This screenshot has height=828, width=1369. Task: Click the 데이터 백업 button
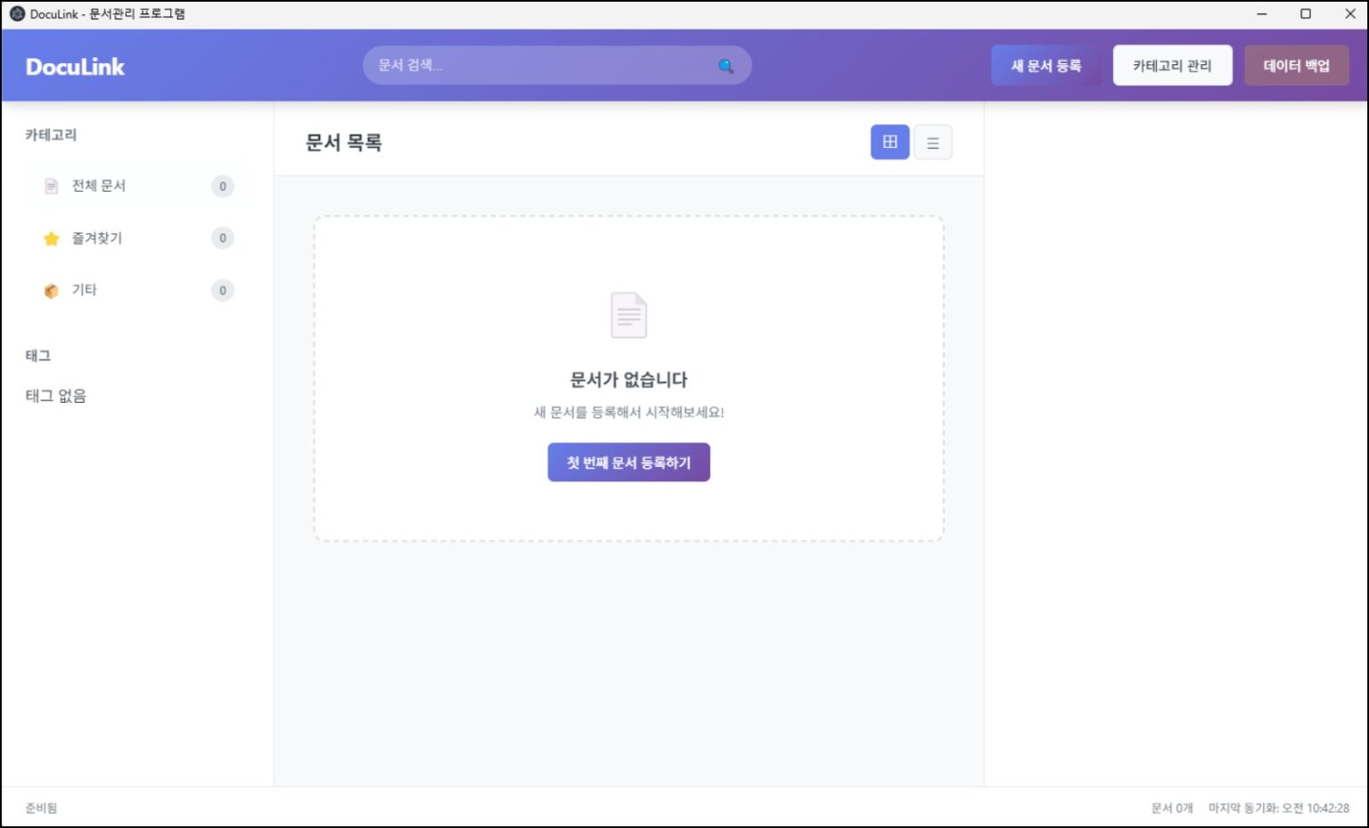pos(1296,65)
